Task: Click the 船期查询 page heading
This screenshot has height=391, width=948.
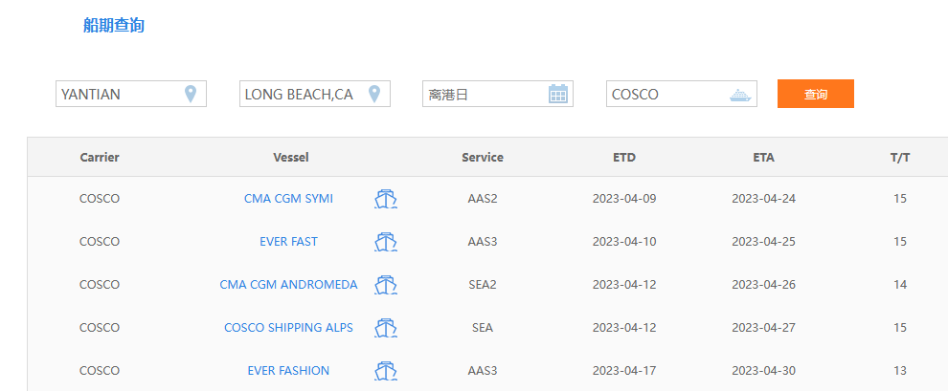Action: (x=114, y=26)
